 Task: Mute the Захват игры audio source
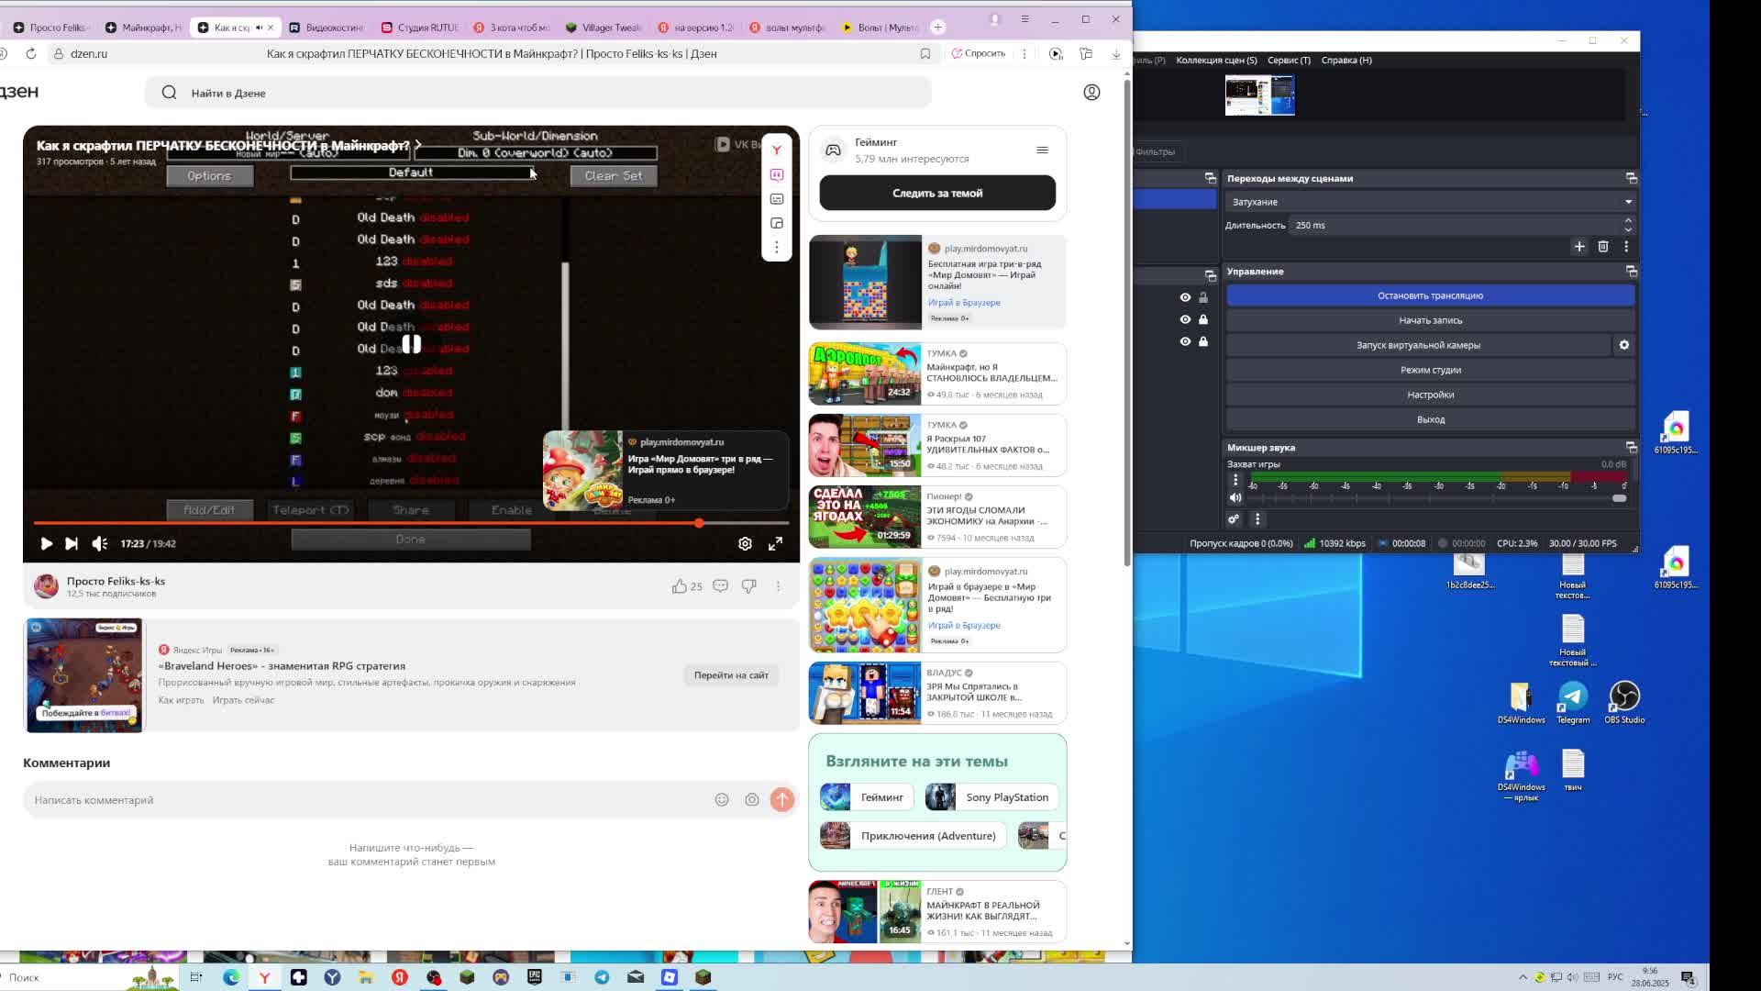[1235, 498]
